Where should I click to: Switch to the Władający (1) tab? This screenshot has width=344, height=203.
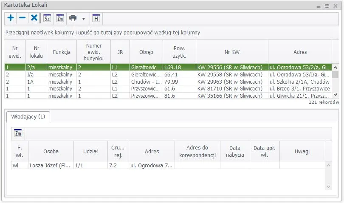[x=28, y=116]
